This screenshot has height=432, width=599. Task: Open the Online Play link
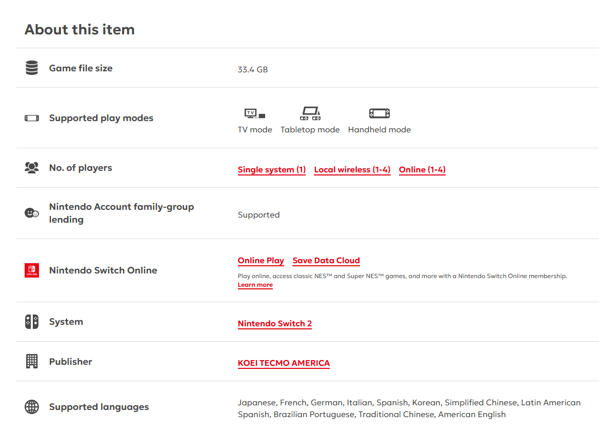pos(261,261)
